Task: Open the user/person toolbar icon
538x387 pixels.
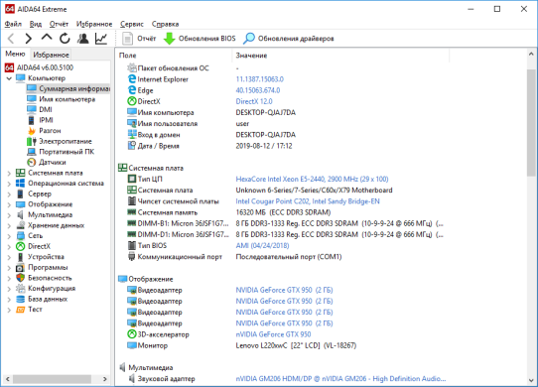Action: point(82,39)
